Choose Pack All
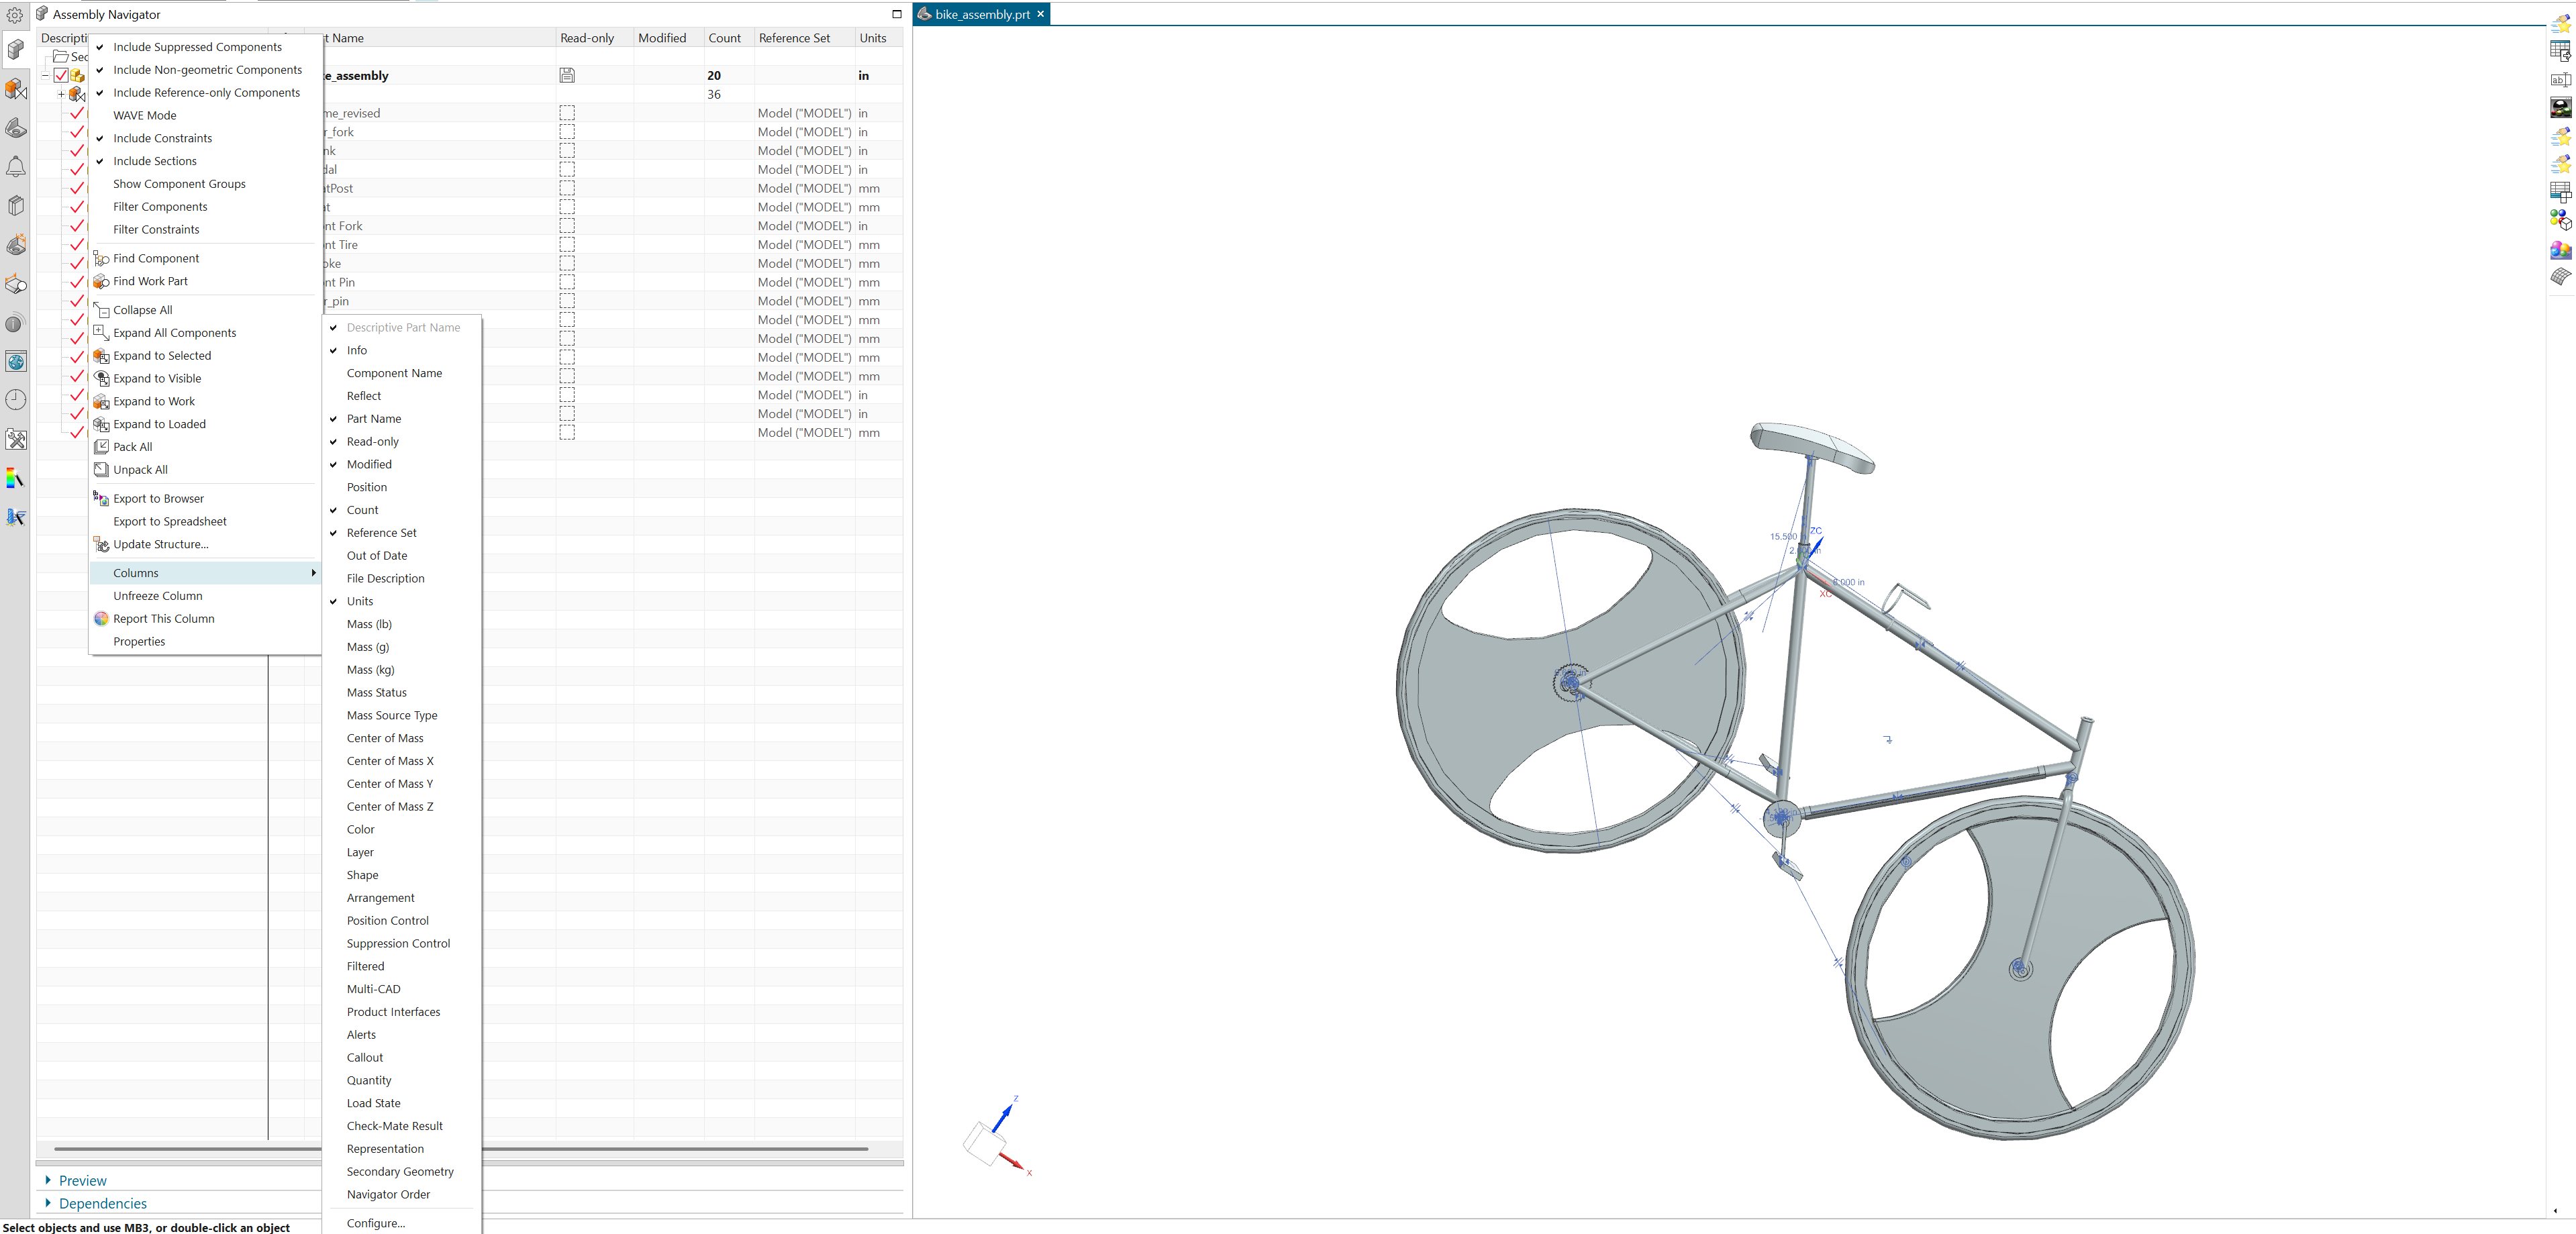2576x1234 pixels. [133, 447]
